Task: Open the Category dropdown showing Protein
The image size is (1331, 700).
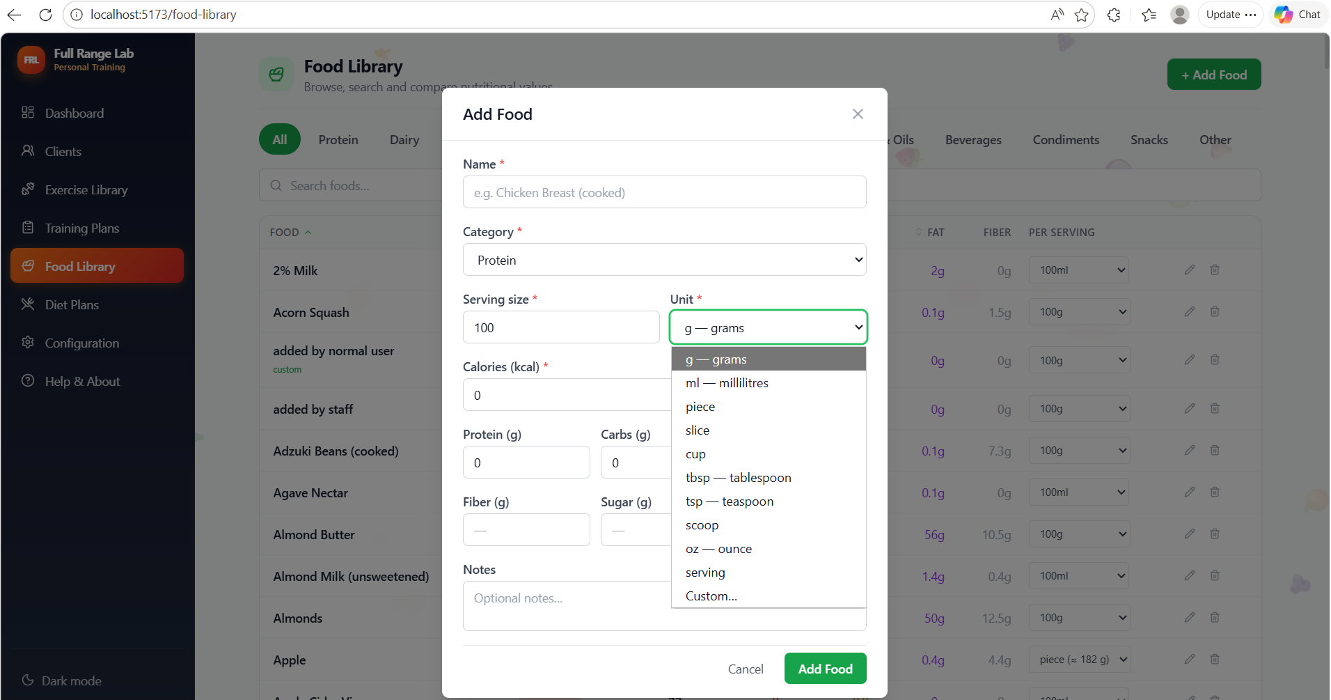Action: click(x=664, y=260)
